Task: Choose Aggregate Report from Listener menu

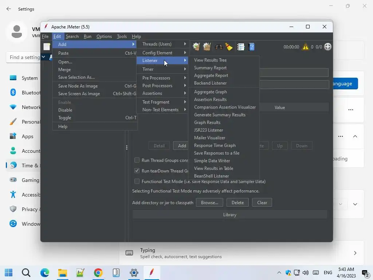Action: pos(224,75)
